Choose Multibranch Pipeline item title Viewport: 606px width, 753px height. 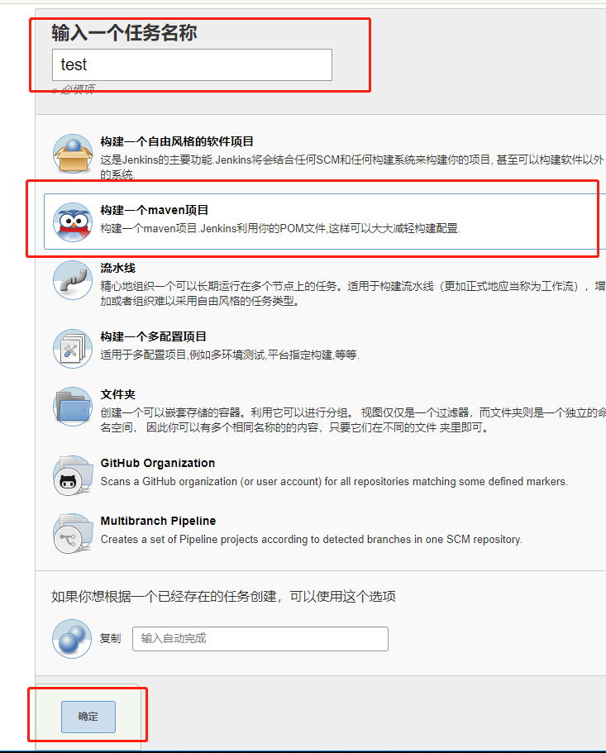pyautogui.click(x=158, y=521)
